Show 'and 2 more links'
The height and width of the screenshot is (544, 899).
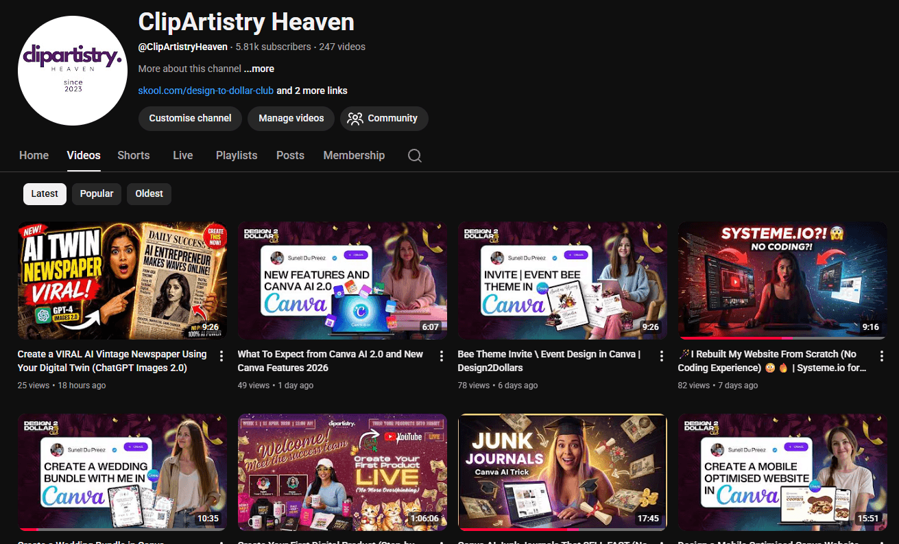pos(312,91)
